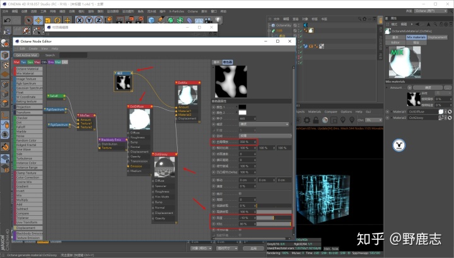Add Mix Material from node list
The height and width of the screenshot is (258, 454).
[28, 74]
